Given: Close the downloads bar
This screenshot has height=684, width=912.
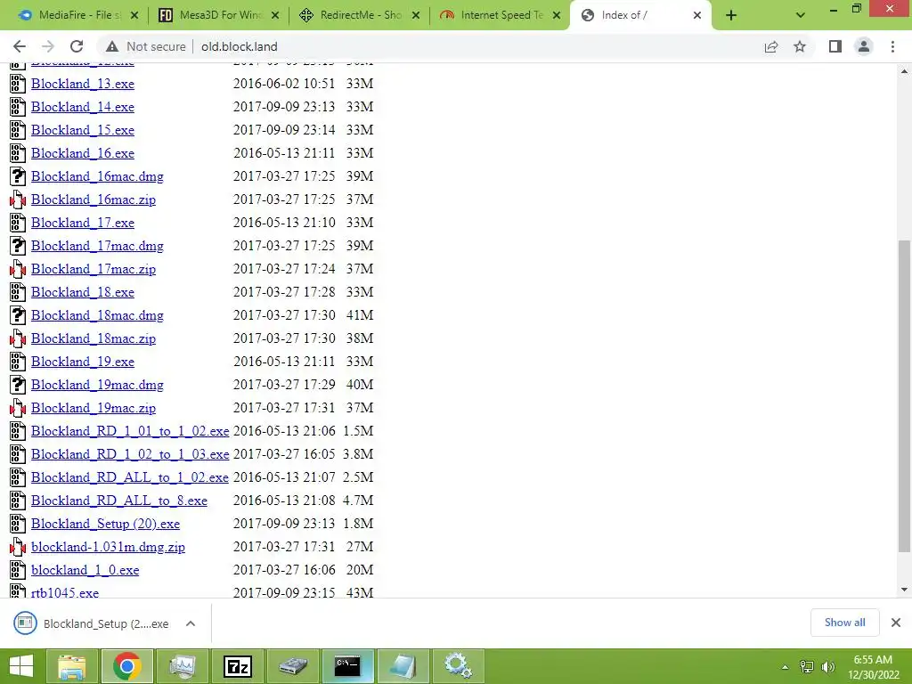Looking at the screenshot, I should (896, 623).
